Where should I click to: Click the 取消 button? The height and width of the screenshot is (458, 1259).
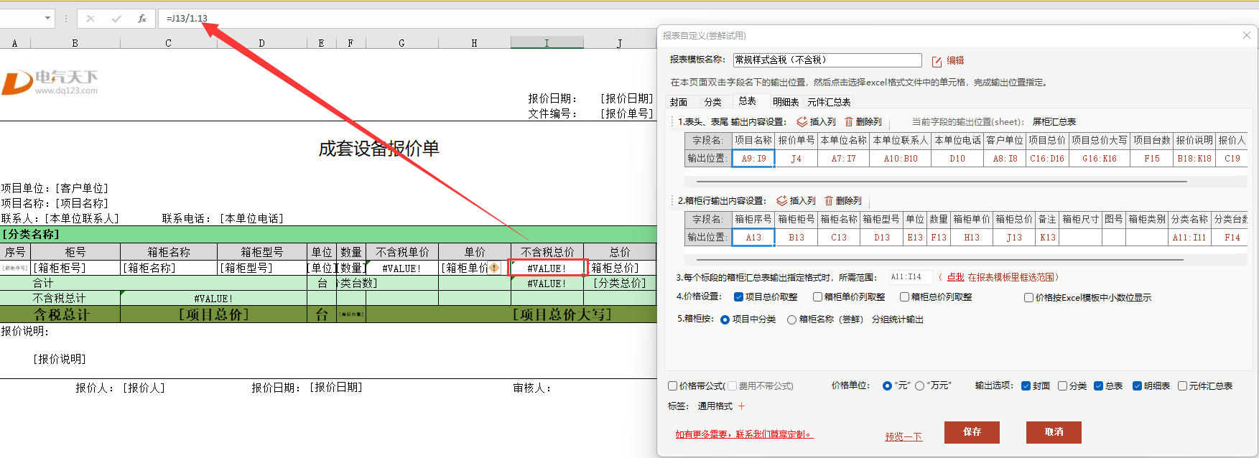pyautogui.click(x=1054, y=432)
